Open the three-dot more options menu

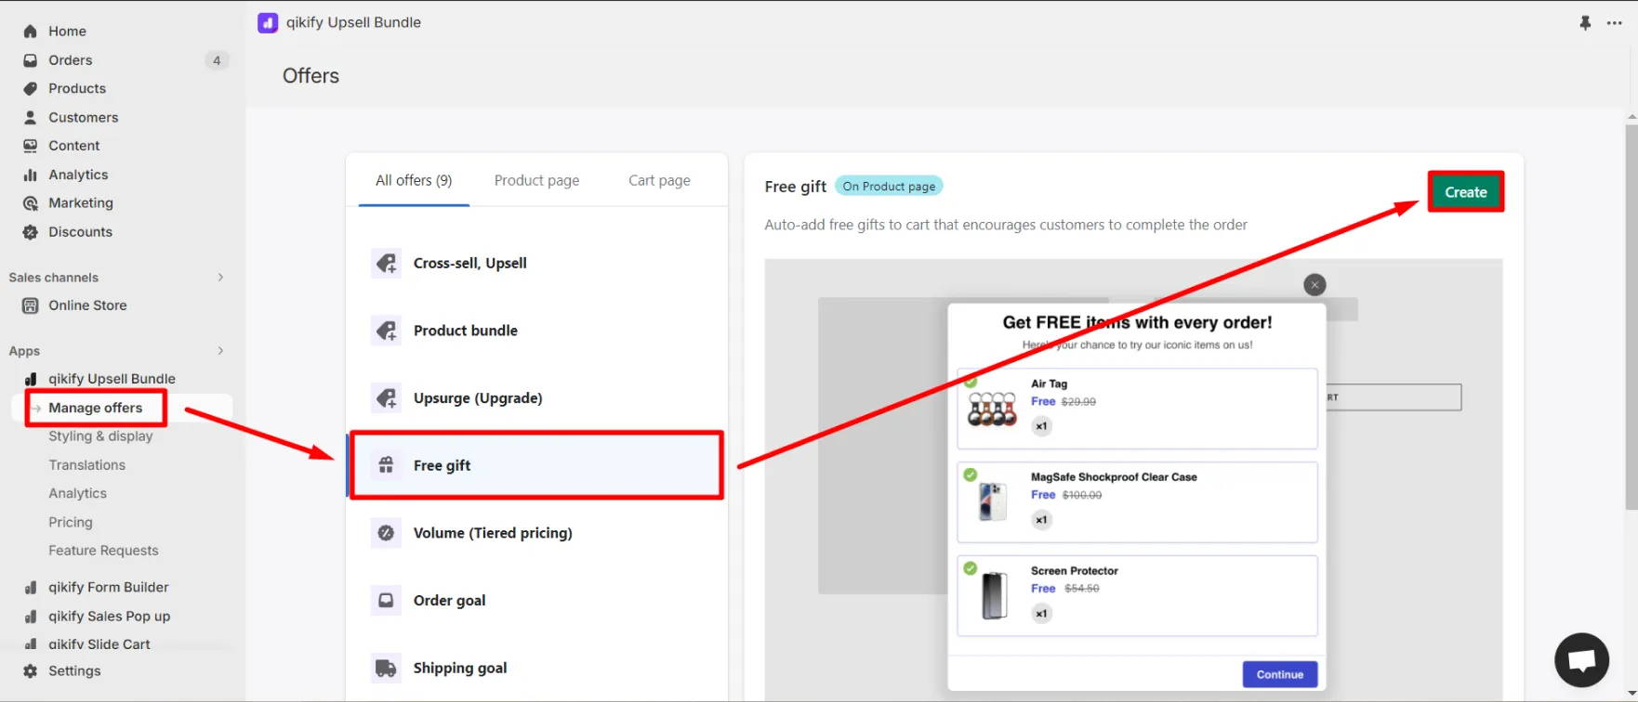point(1614,22)
